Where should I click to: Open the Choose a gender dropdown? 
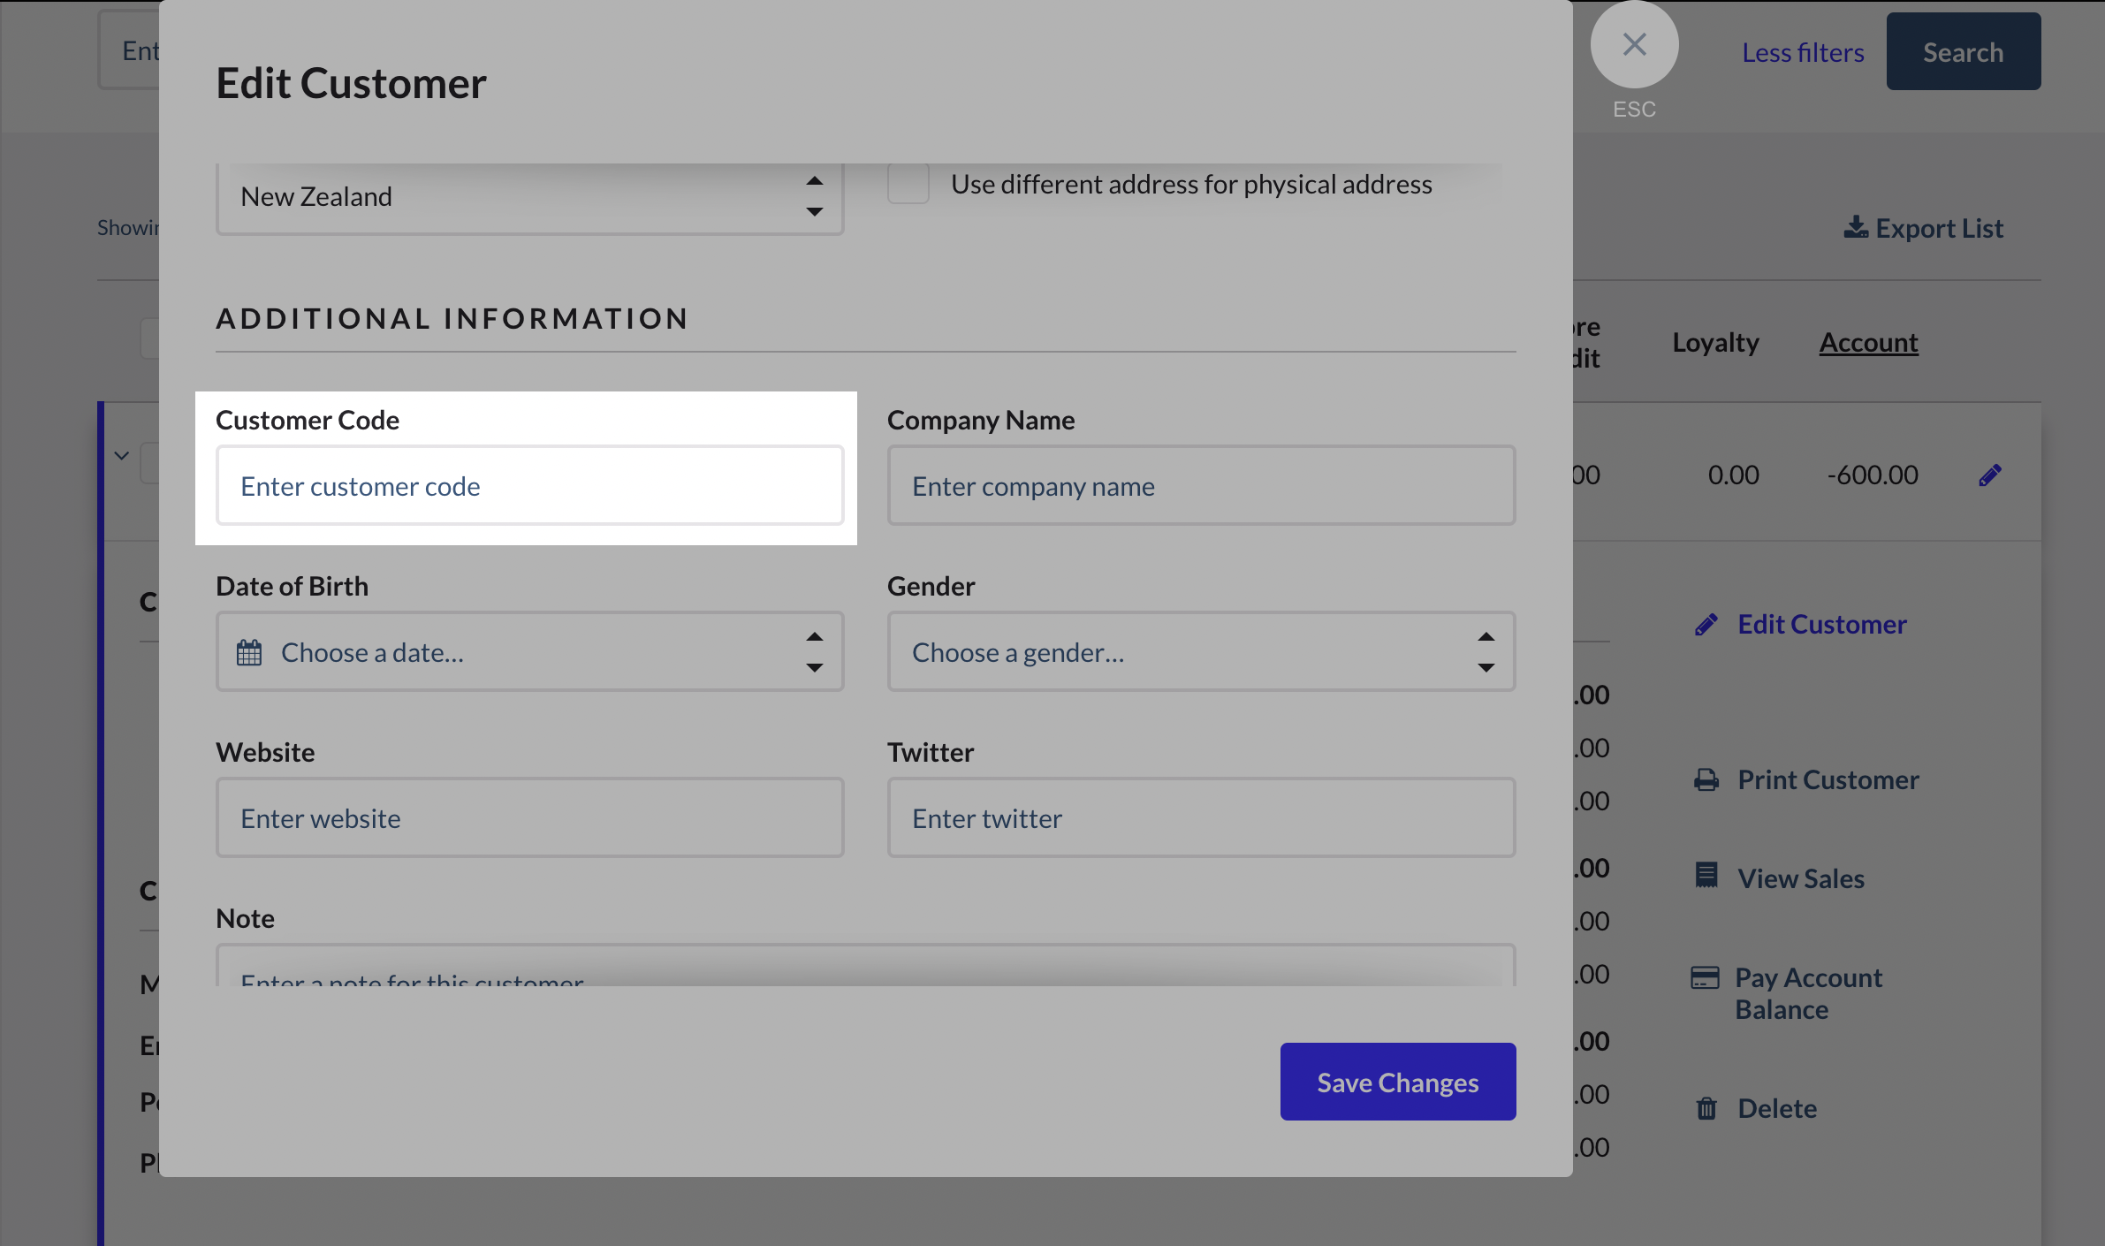[x=1201, y=652]
